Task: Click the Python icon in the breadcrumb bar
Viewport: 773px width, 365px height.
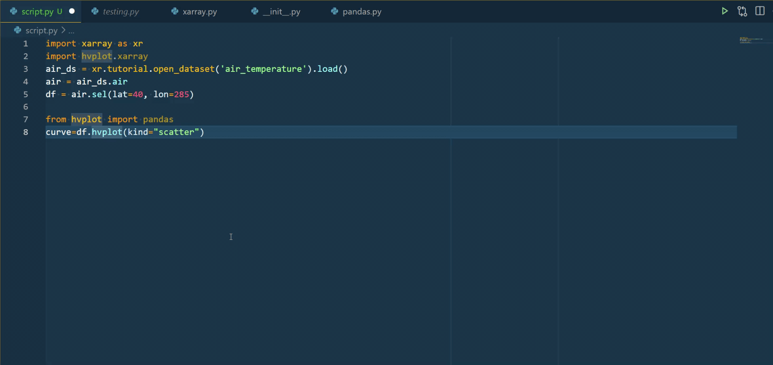Action: (x=17, y=30)
